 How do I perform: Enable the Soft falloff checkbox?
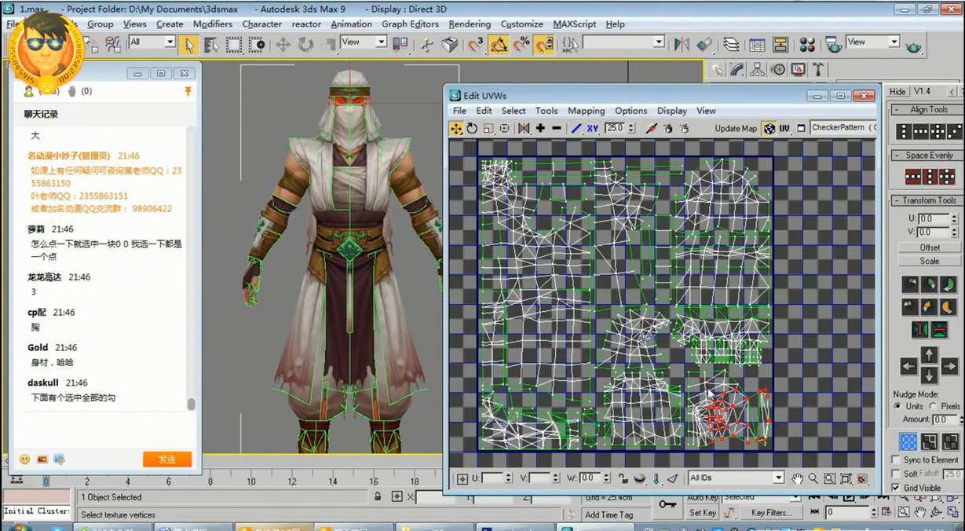896,474
